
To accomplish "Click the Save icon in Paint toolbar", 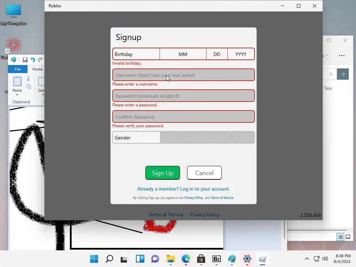I will pos(25,60).
